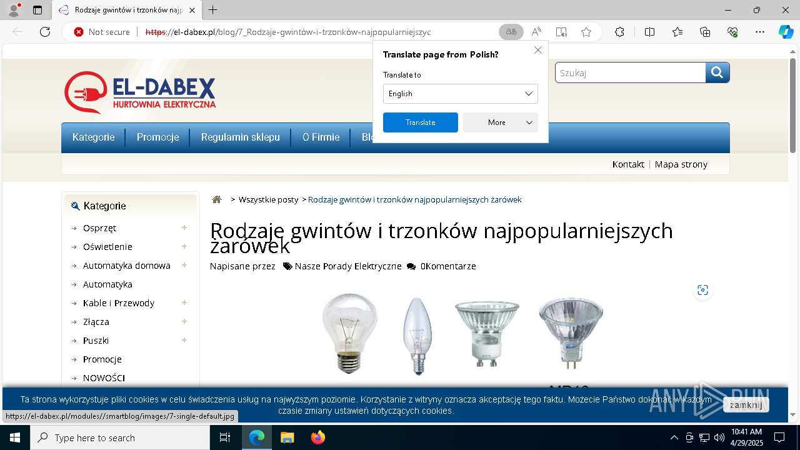
Task: Expand the Złącza category
Action: (x=184, y=322)
